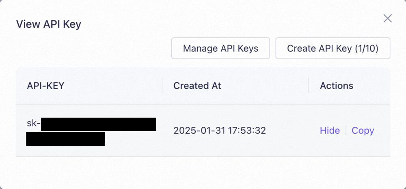This screenshot has width=406, height=189.
Task: Click the empty header area right of Actions
Action: pos(371,86)
